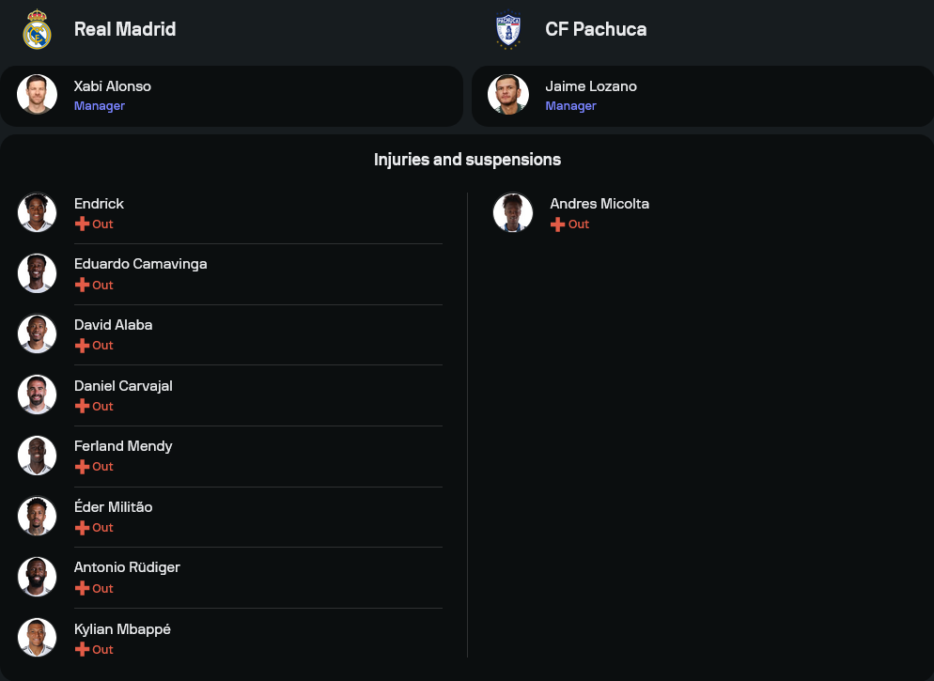Click the red injury cross beside Endrick
The height and width of the screenshot is (681, 934).
point(82,224)
